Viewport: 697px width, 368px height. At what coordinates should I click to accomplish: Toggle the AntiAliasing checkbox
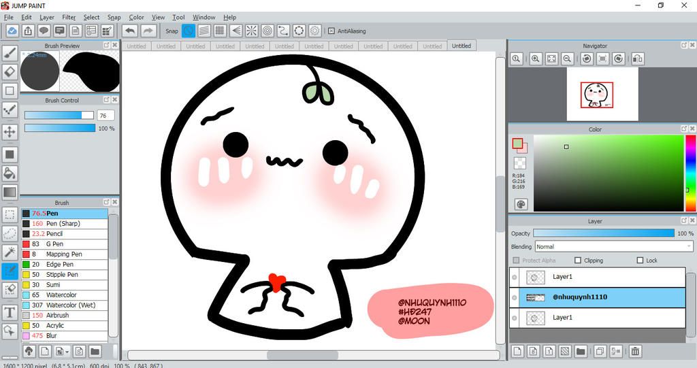(331, 31)
